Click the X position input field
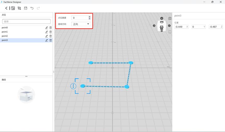This screenshot has height=132, width=225. (180, 27)
